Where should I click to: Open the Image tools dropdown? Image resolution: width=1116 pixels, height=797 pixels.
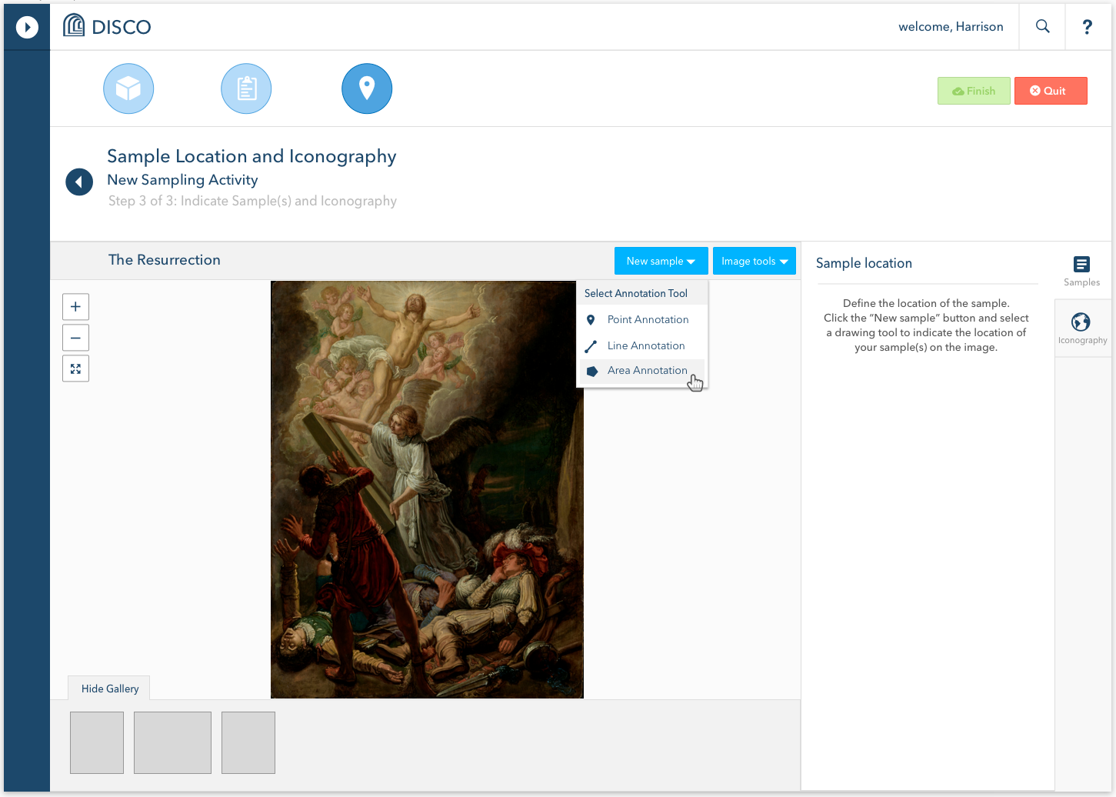click(754, 261)
